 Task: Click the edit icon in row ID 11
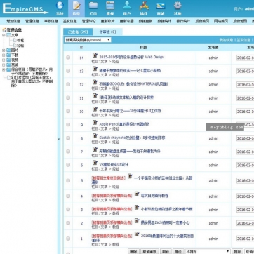[x=95, y=95]
